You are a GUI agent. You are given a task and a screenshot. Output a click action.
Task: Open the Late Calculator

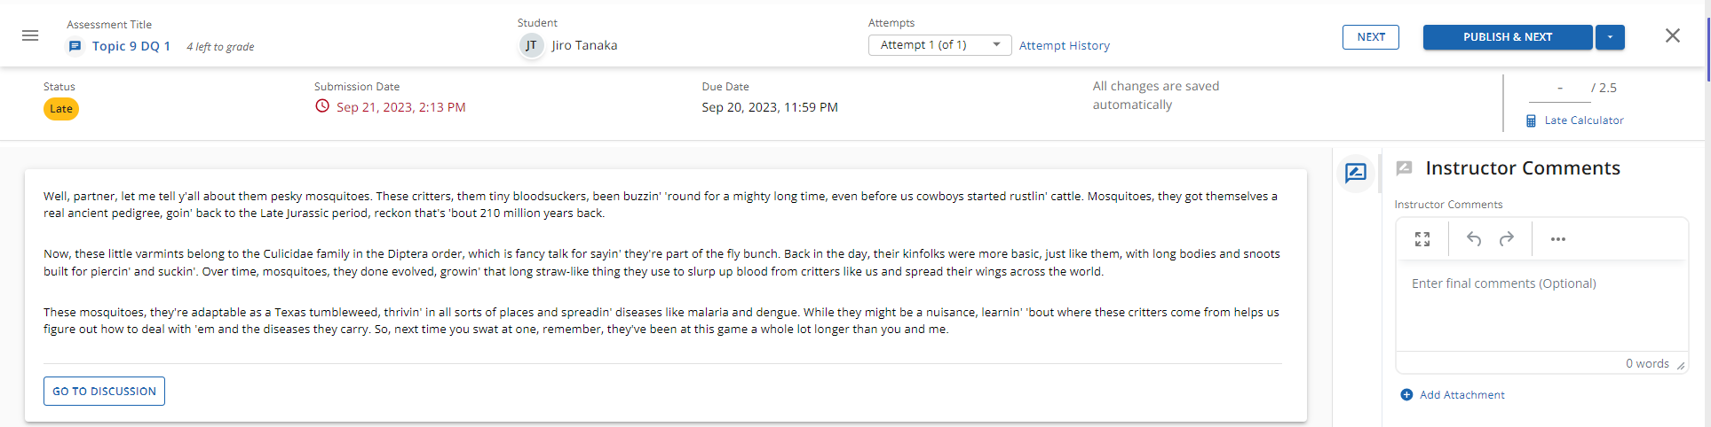tap(1583, 120)
